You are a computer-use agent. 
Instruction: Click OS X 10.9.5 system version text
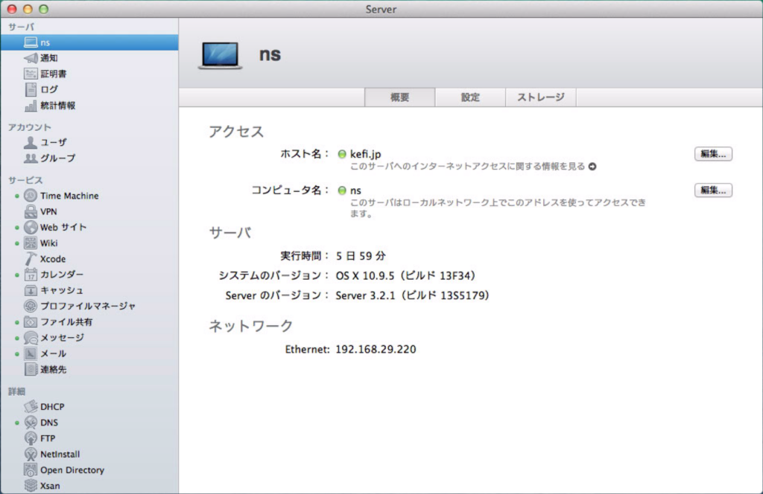[x=406, y=276]
